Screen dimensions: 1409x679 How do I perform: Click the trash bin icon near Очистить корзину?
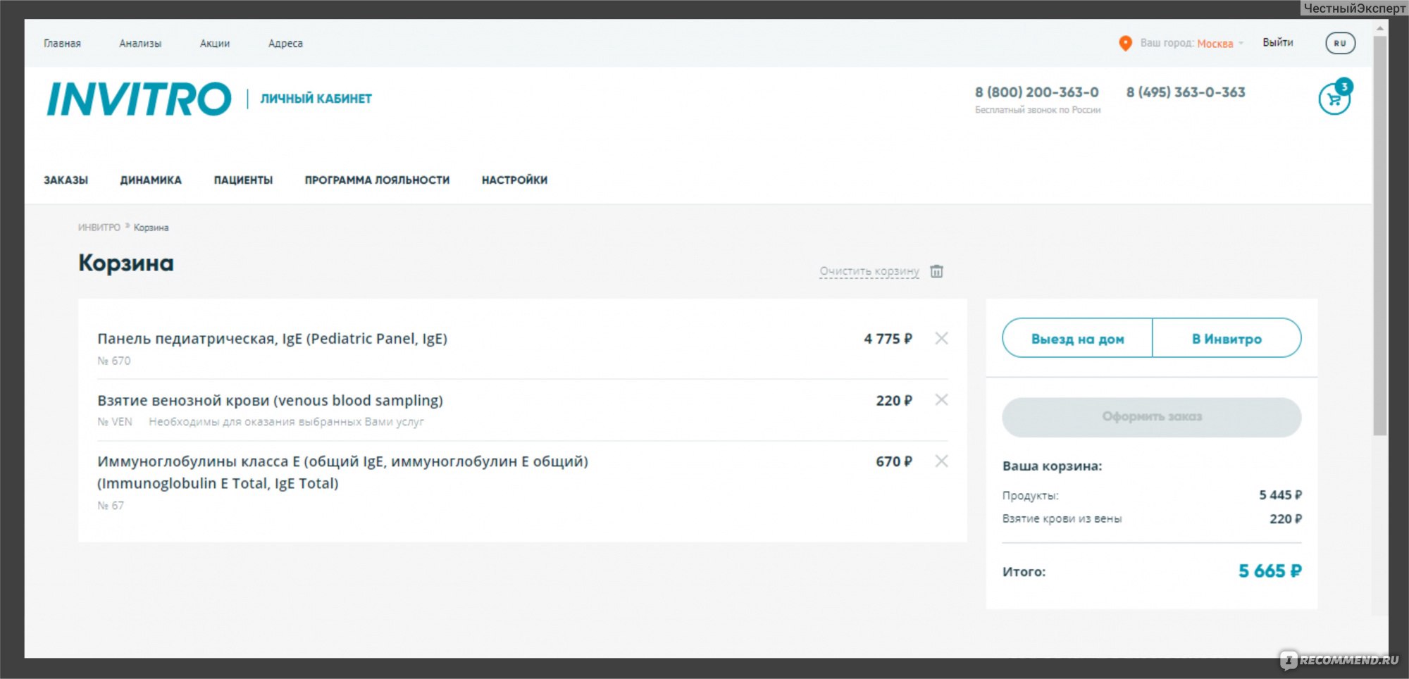936,271
